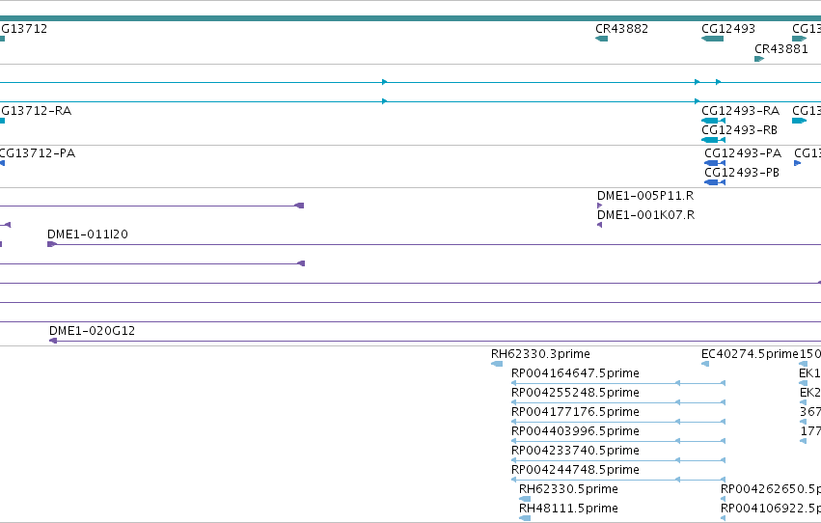821x523 pixels.
Task: Select the RH48111.5prime EST block
Action: (525, 518)
